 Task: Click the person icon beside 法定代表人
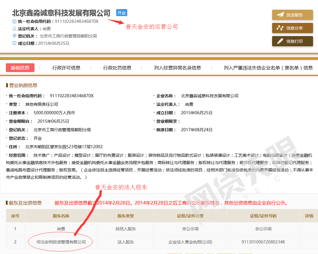point(14,29)
